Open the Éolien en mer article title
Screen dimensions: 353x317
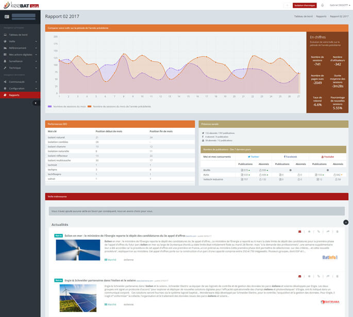(125, 236)
